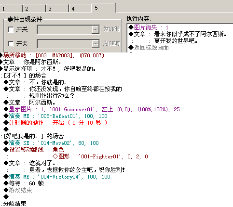
Task: Click the empty command line below 计时器的操作
Action: coord(6,129)
